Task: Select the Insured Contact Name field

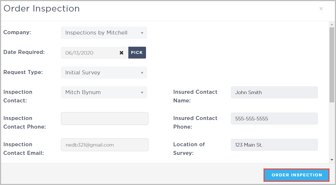Action: pyautogui.click(x=274, y=92)
